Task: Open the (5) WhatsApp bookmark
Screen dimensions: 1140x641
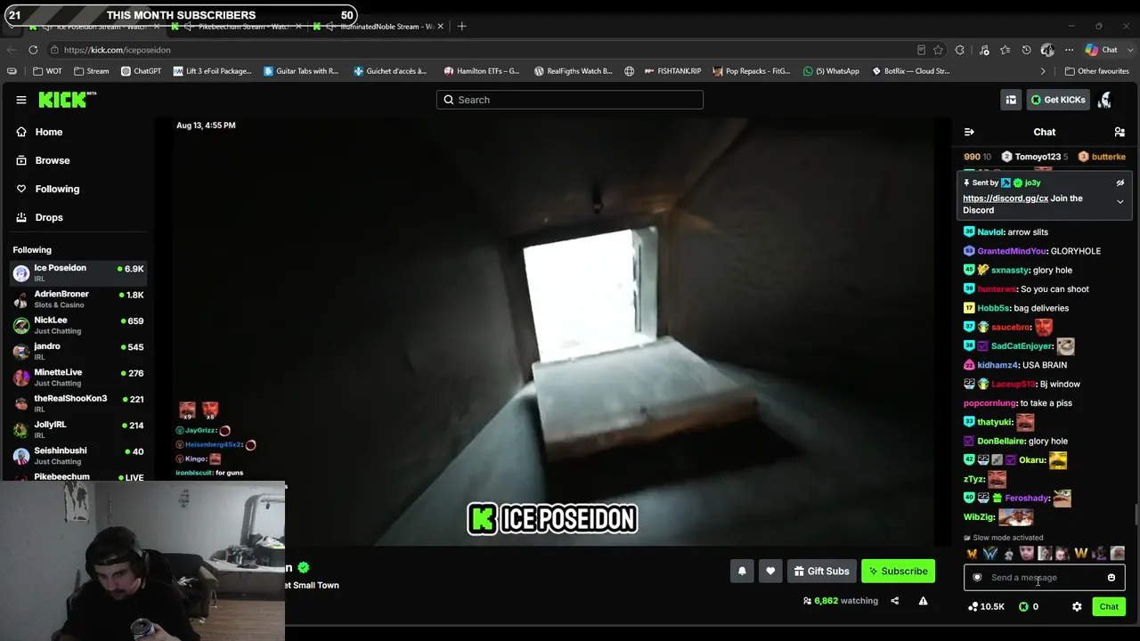Action: tap(831, 71)
